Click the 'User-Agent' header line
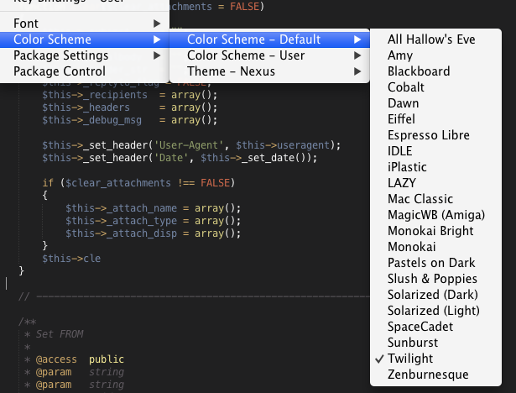This screenshot has height=393, width=516. [191, 145]
